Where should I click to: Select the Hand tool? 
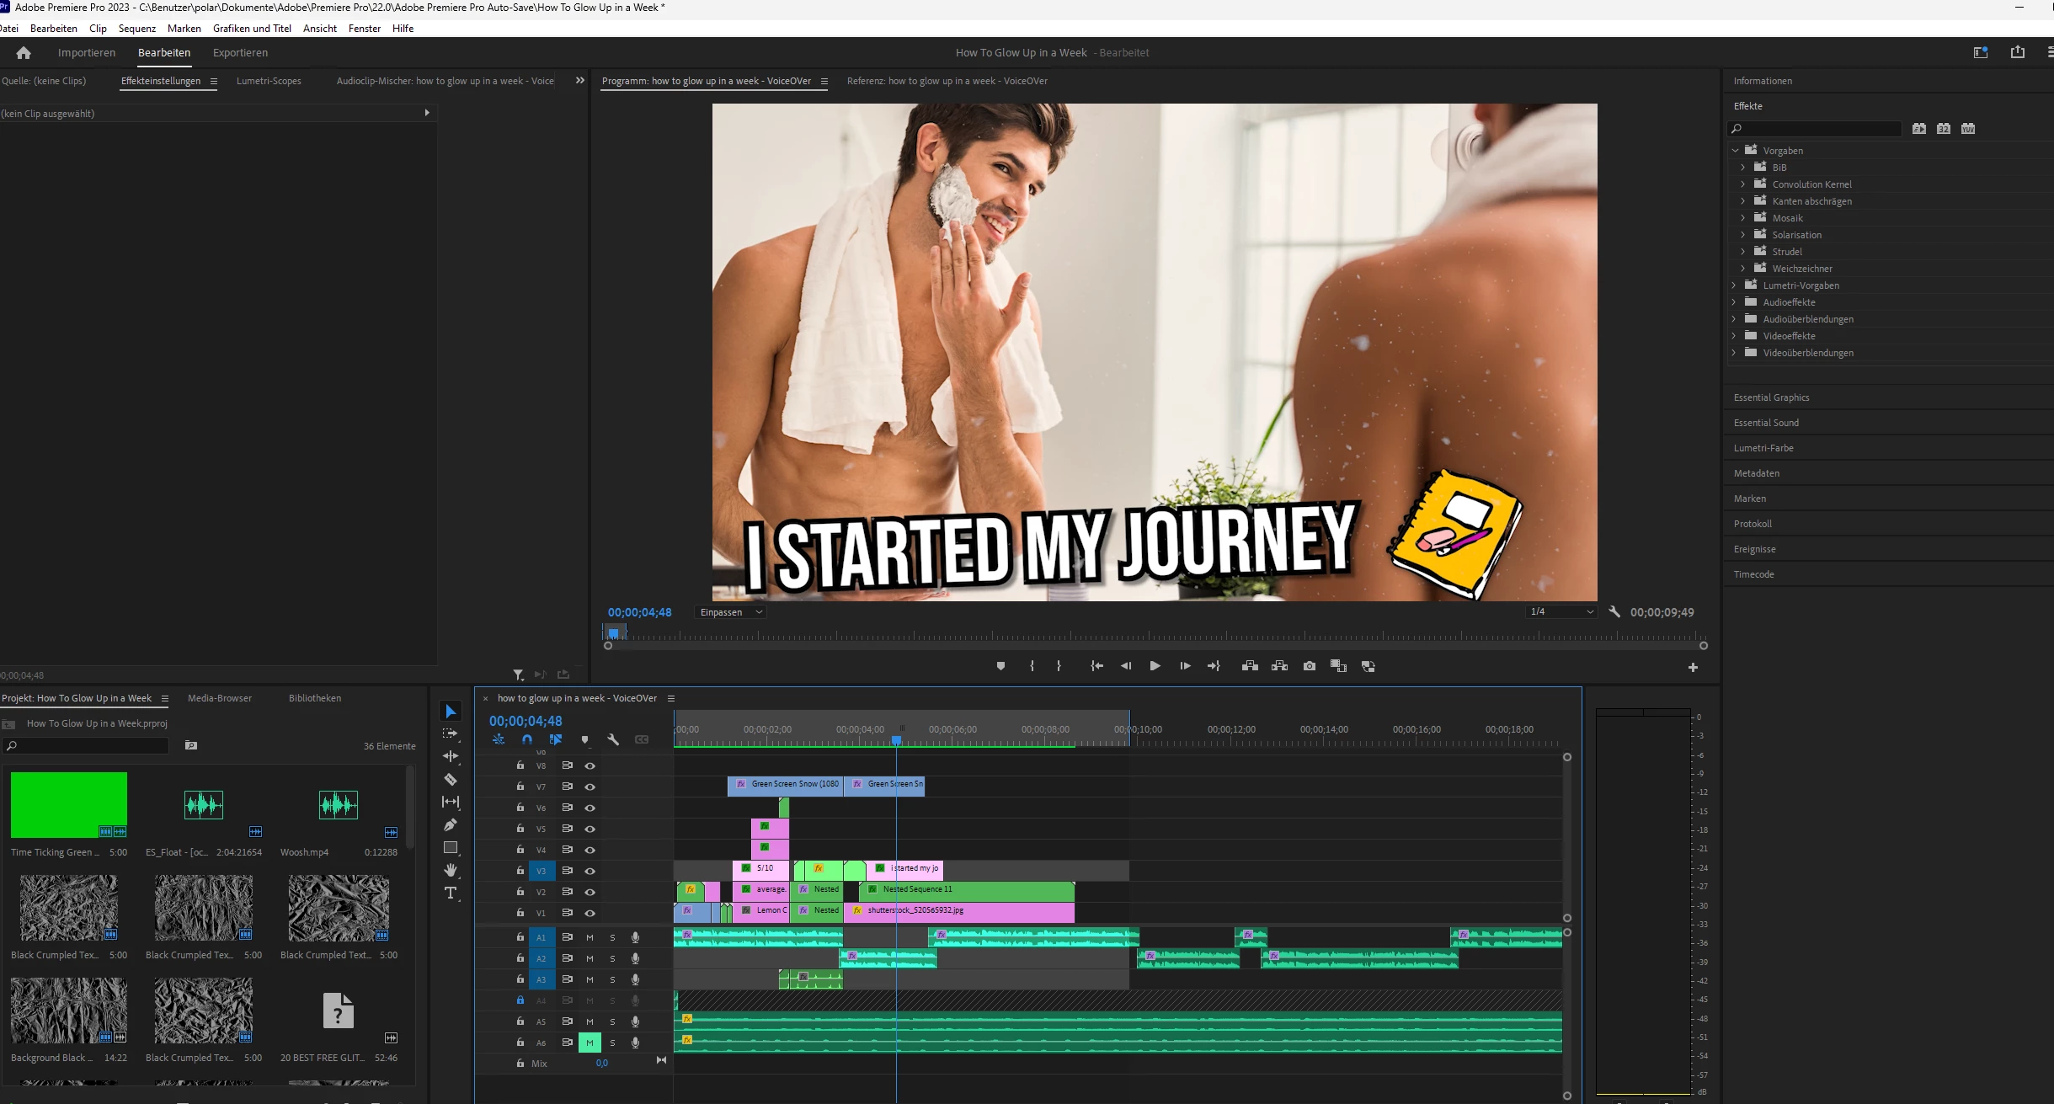(x=451, y=870)
